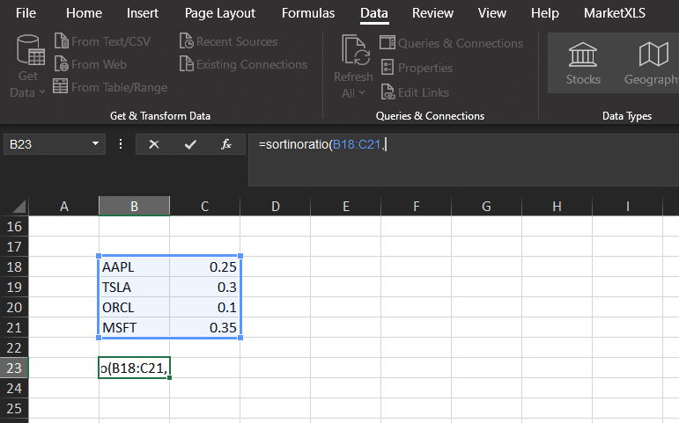Expand the Name Box dropdown arrow
The image size is (679, 423).
(98, 144)
